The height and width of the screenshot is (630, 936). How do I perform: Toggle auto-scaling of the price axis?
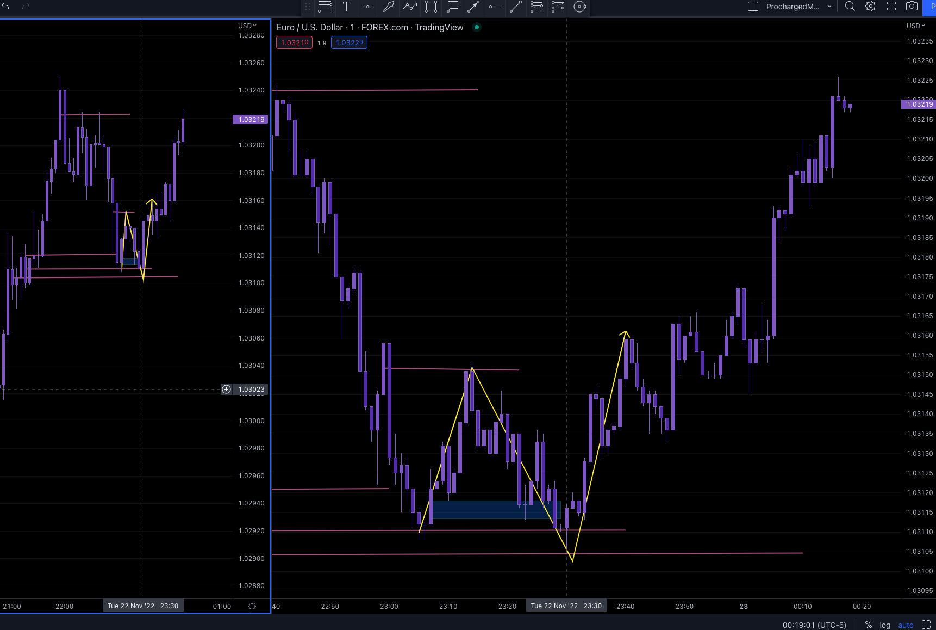pyautogui.click(x=906, y=625)
